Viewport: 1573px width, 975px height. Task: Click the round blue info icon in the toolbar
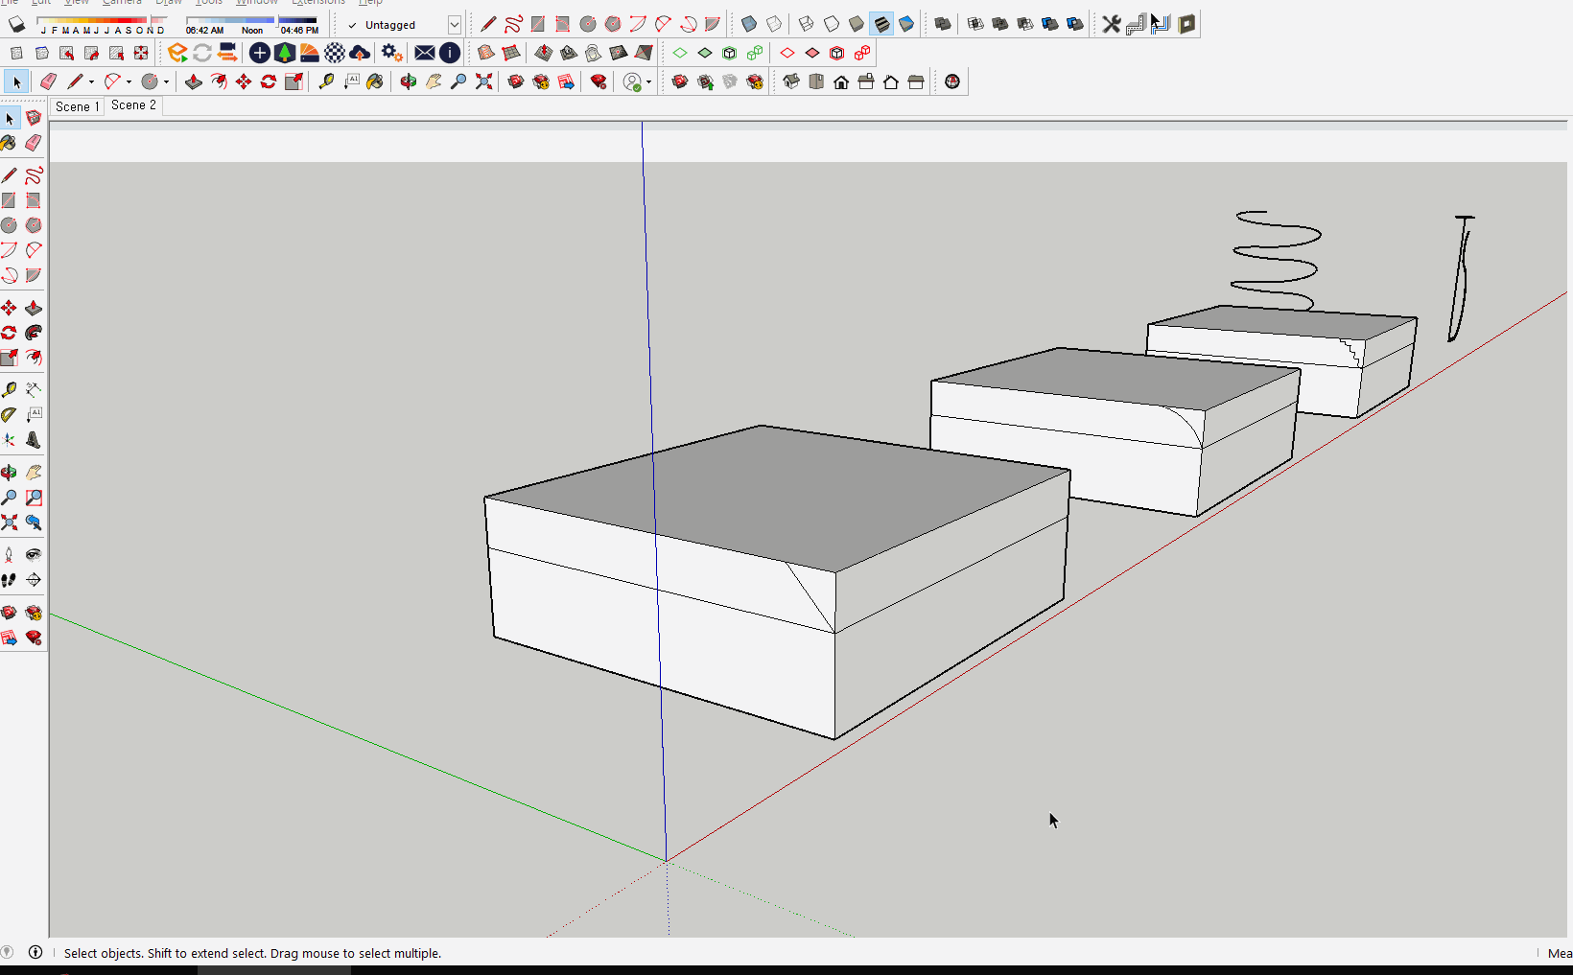pos(450,53)
